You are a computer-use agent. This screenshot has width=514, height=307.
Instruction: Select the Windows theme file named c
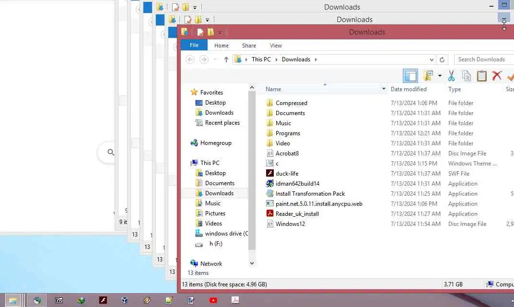click(277, 164)
